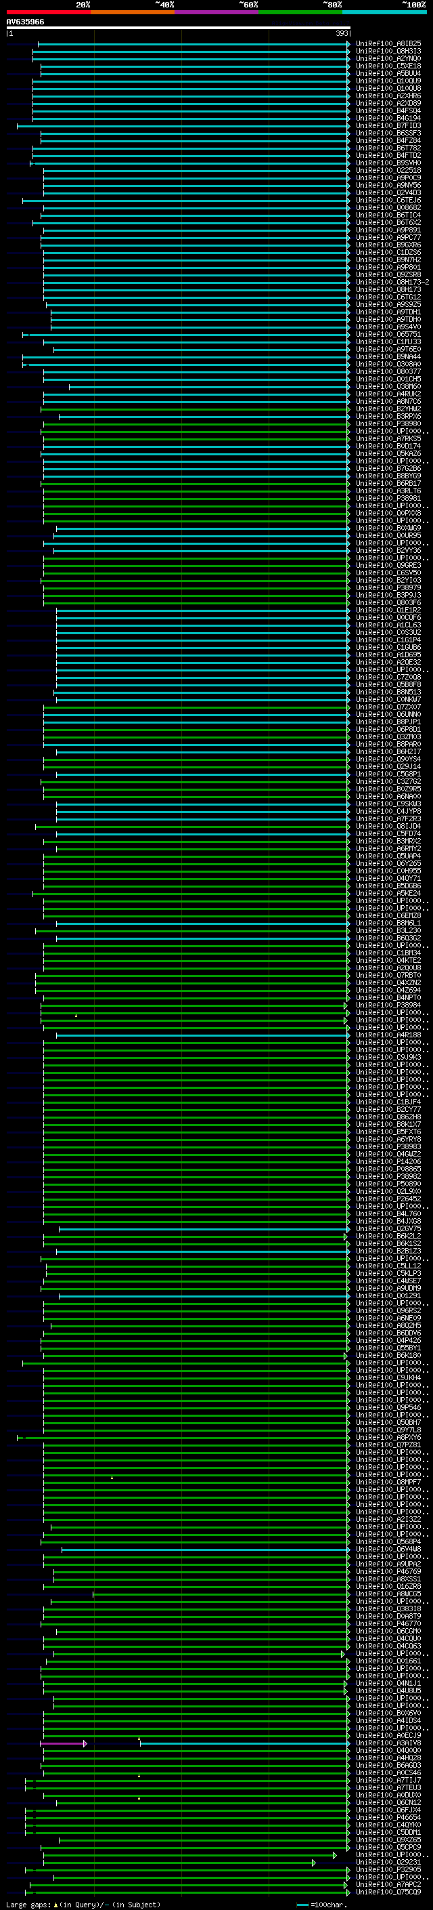Image resolution: width=433 pixels, height=1910 pixels.
Task: Click hit label UniRef100_Q01661
Action: (388, 1661)
